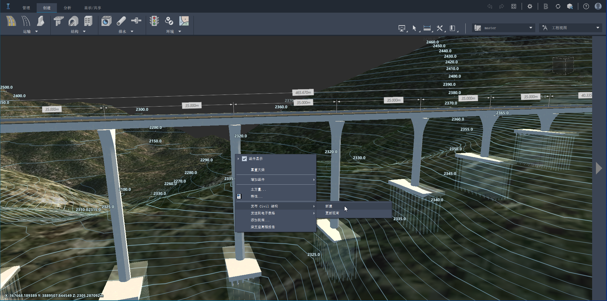Expand the 运输 group dropdown arrow
Screen dimensions: 607x301
click(x=36, y=32)
